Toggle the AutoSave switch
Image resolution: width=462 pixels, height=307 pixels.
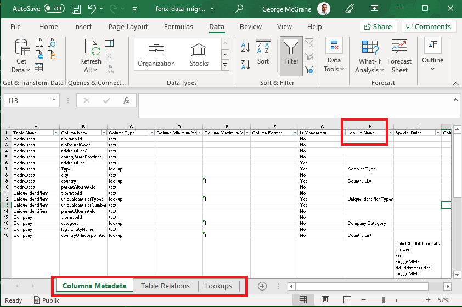(x=54, y=9)
